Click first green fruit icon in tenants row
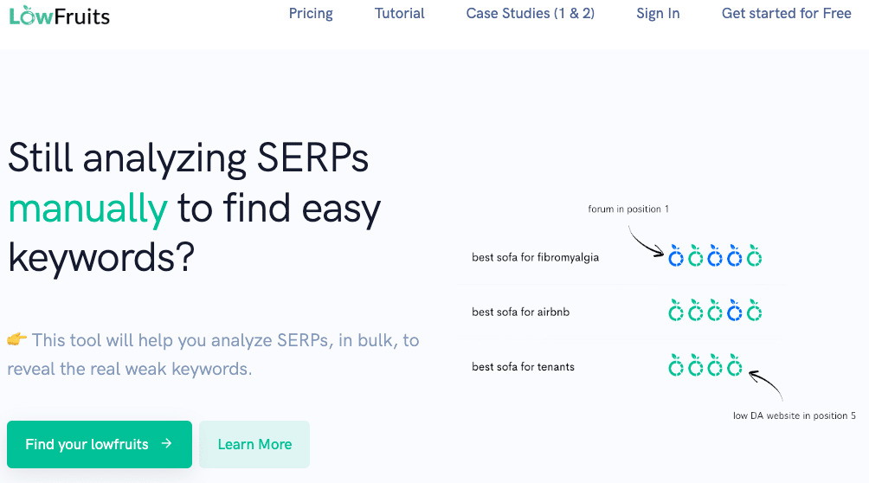Viewport: 869px width, 483px height. 676,365
